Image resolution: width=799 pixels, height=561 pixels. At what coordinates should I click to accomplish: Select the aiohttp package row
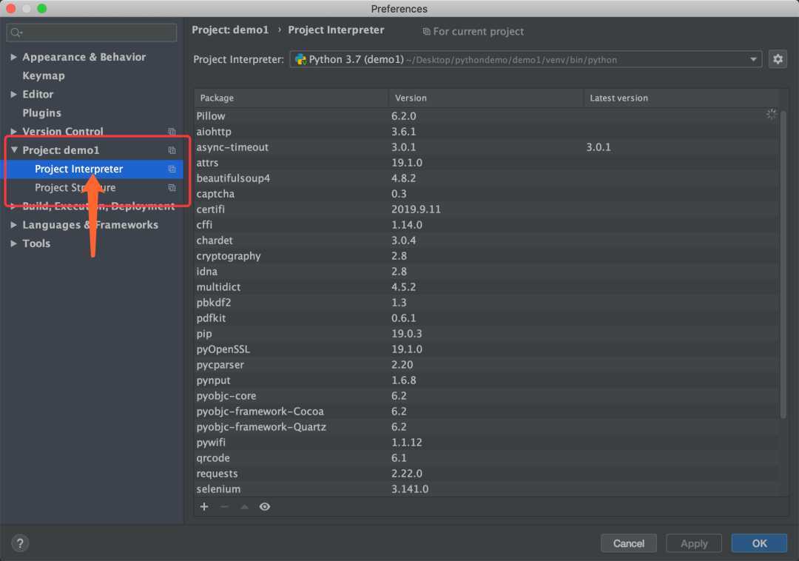pyautogui.click(x=486, y=132)
